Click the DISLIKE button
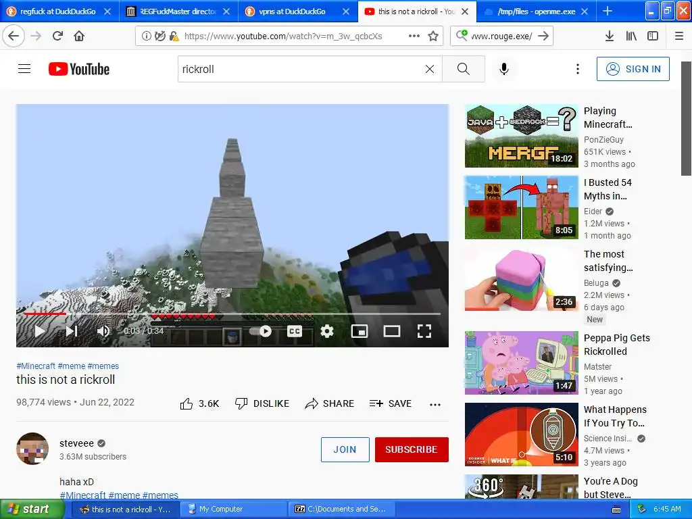 [262, 403]
